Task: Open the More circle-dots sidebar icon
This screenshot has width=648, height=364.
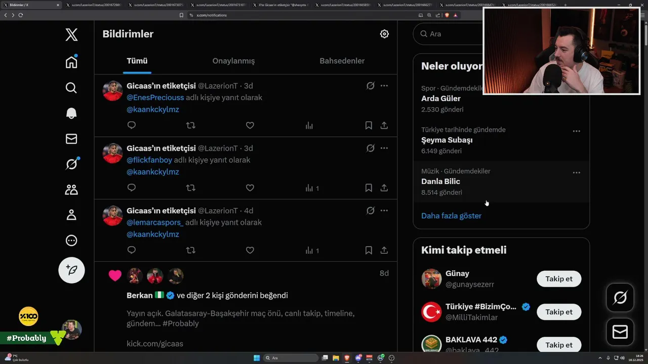Action: tap(71, 241)
